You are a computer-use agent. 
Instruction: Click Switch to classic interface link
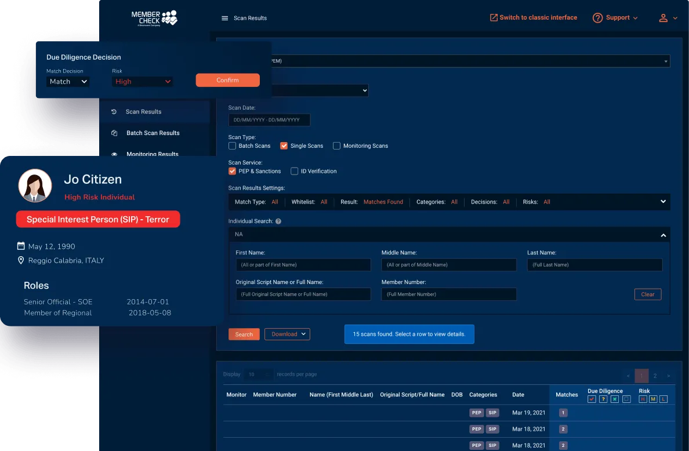pos(534,17)
